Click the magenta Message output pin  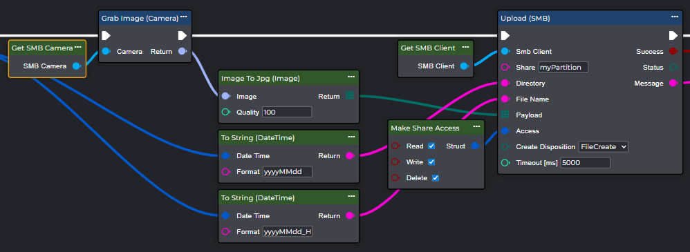coord(673,83)
